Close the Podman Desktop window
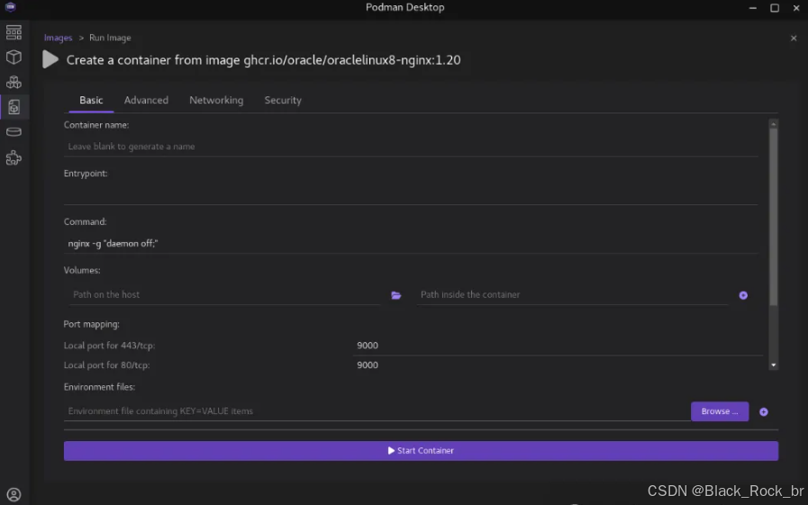The image size is (808, 505). click(x=796, y=8)
